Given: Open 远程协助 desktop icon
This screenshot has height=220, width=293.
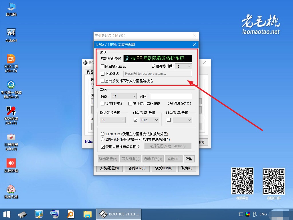Looking at the screenshot, I should 11,166.
